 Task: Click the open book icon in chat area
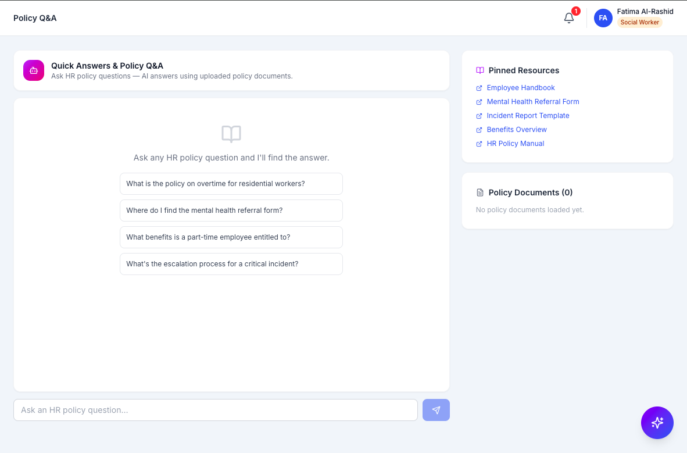[231, 134]
